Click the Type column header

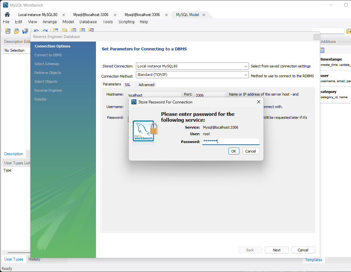pos(8,170)
